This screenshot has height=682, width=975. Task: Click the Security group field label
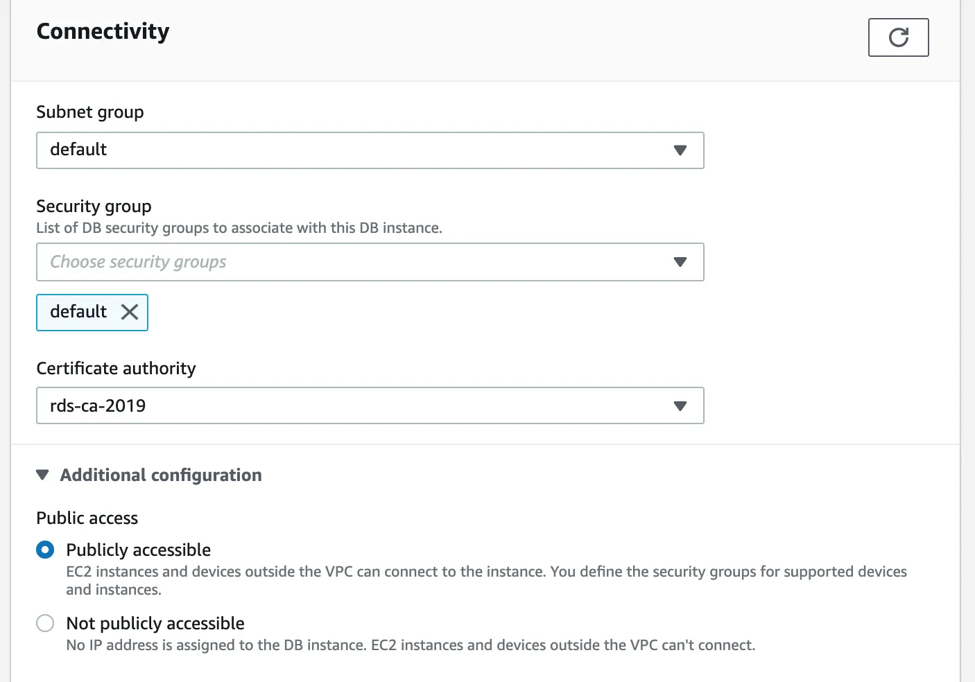coord(94,207)
